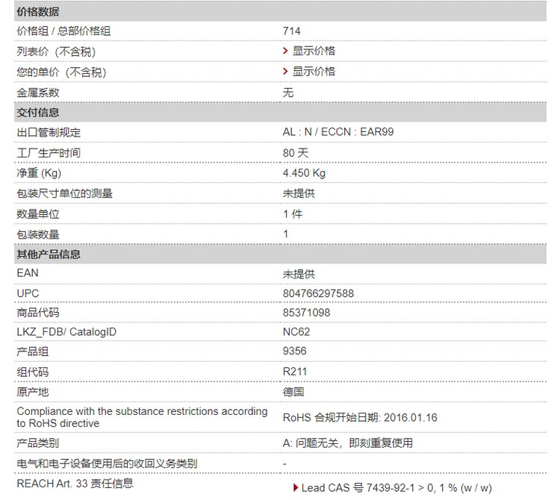The height and width of the screenshot is (500, 560).
Task: Click the red chevron beside 您的单价 显示价格
Action: click(286, 71)
